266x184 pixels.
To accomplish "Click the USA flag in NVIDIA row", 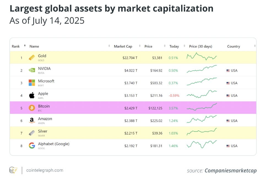I will (x=228, y=71).
